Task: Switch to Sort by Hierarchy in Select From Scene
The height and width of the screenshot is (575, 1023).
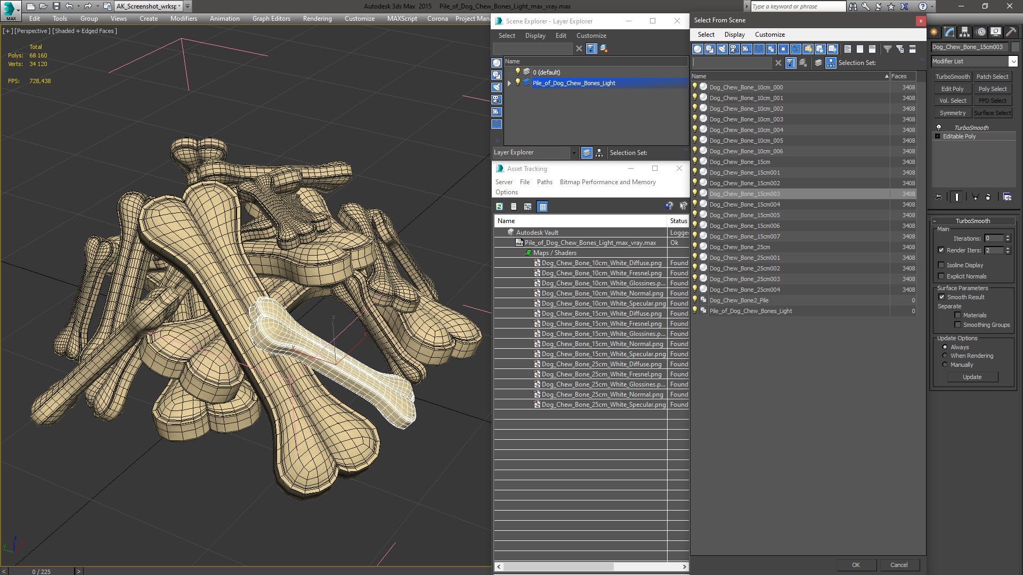Action: click(x=831, y=63)
